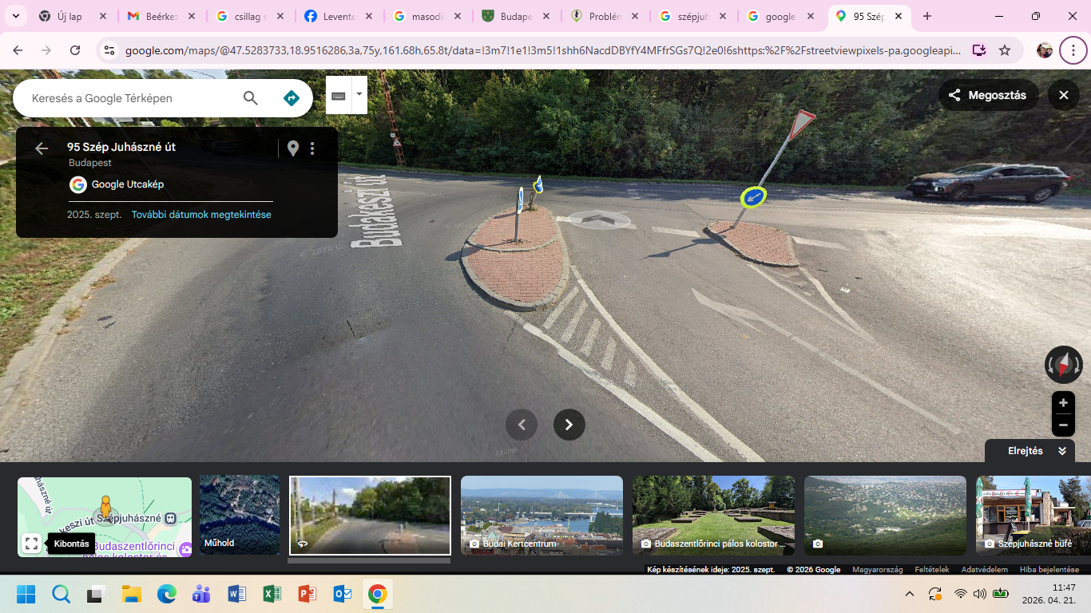
Task: Click the search magnifier icon
Action: (251, 98)
